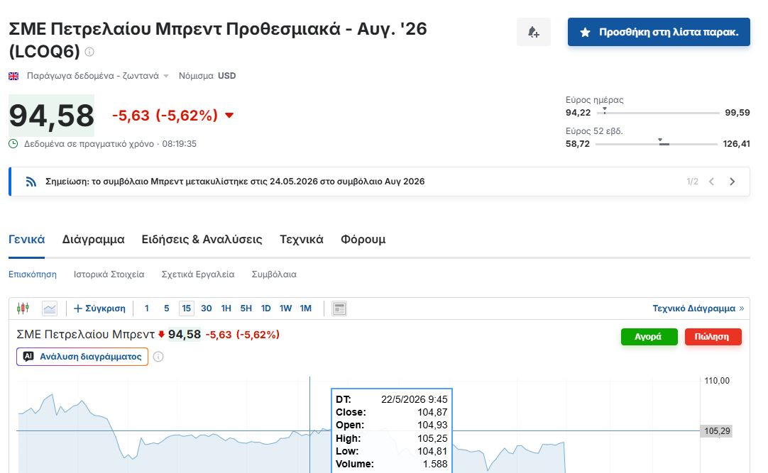Click the bell alert icon button
This screenshot has height=473, width=768.
(533, 33)
